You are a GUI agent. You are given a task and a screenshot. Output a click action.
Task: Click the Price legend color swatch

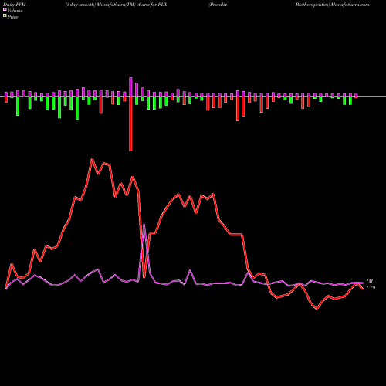tap(5, 16)
